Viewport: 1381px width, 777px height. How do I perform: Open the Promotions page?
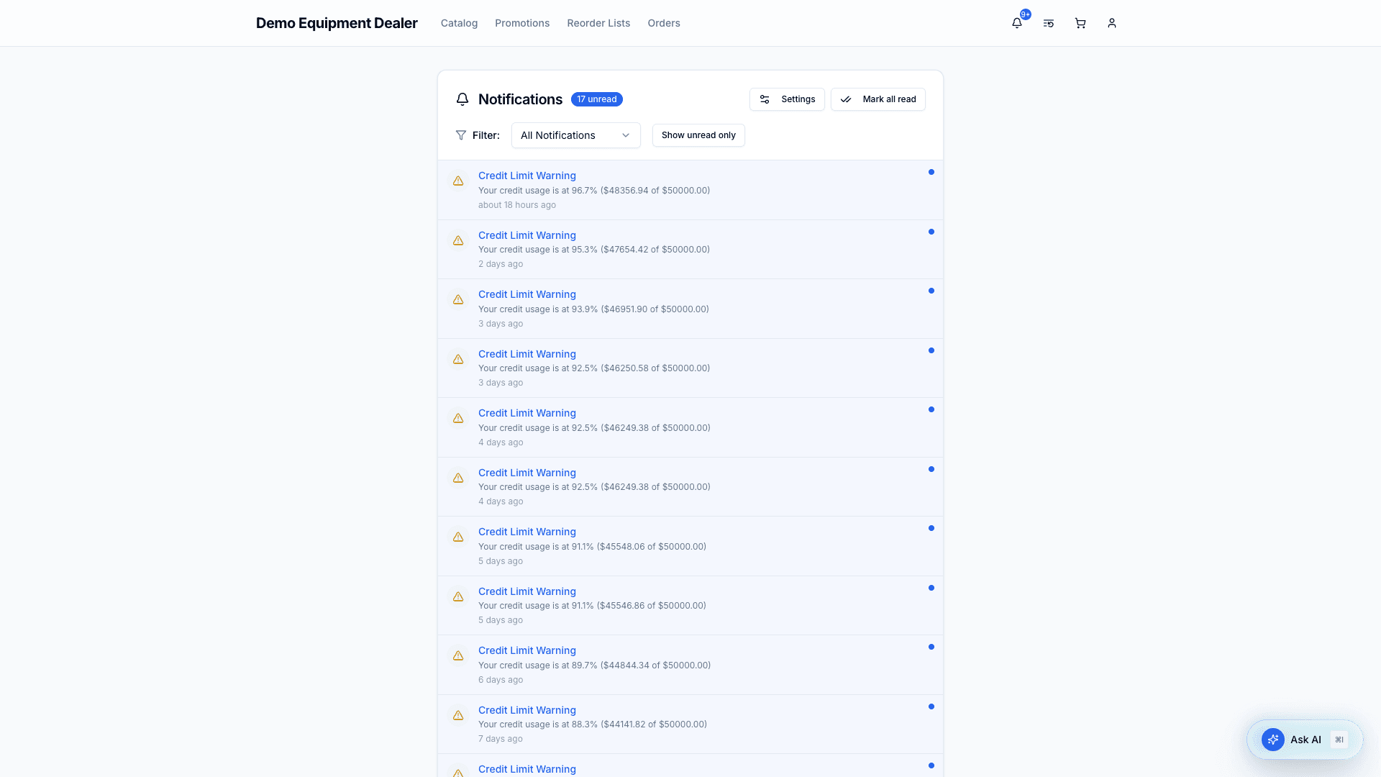pyautogui.click(x=522, y=23)
